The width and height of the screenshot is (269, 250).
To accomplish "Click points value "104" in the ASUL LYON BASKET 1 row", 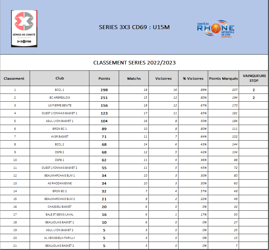I will 104,121.
